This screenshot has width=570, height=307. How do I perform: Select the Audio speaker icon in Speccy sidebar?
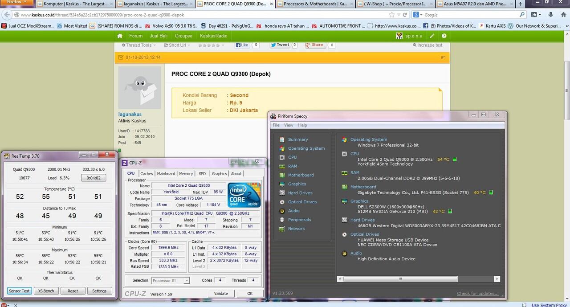(x=282, y=211)
